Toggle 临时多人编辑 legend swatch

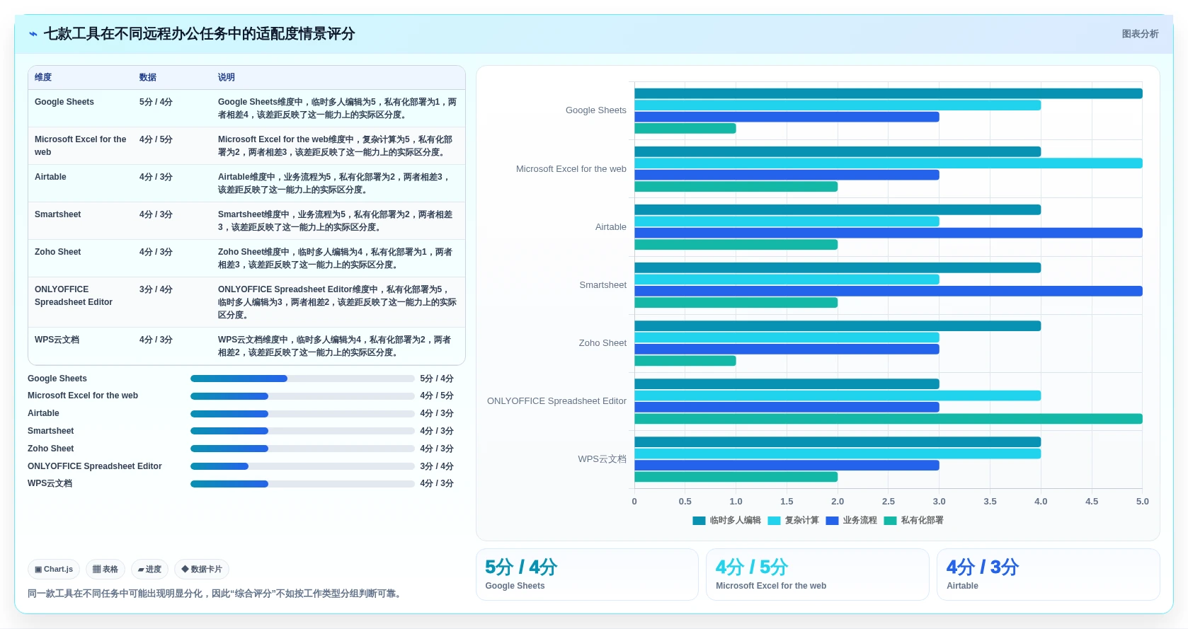(x=699, y=521)
